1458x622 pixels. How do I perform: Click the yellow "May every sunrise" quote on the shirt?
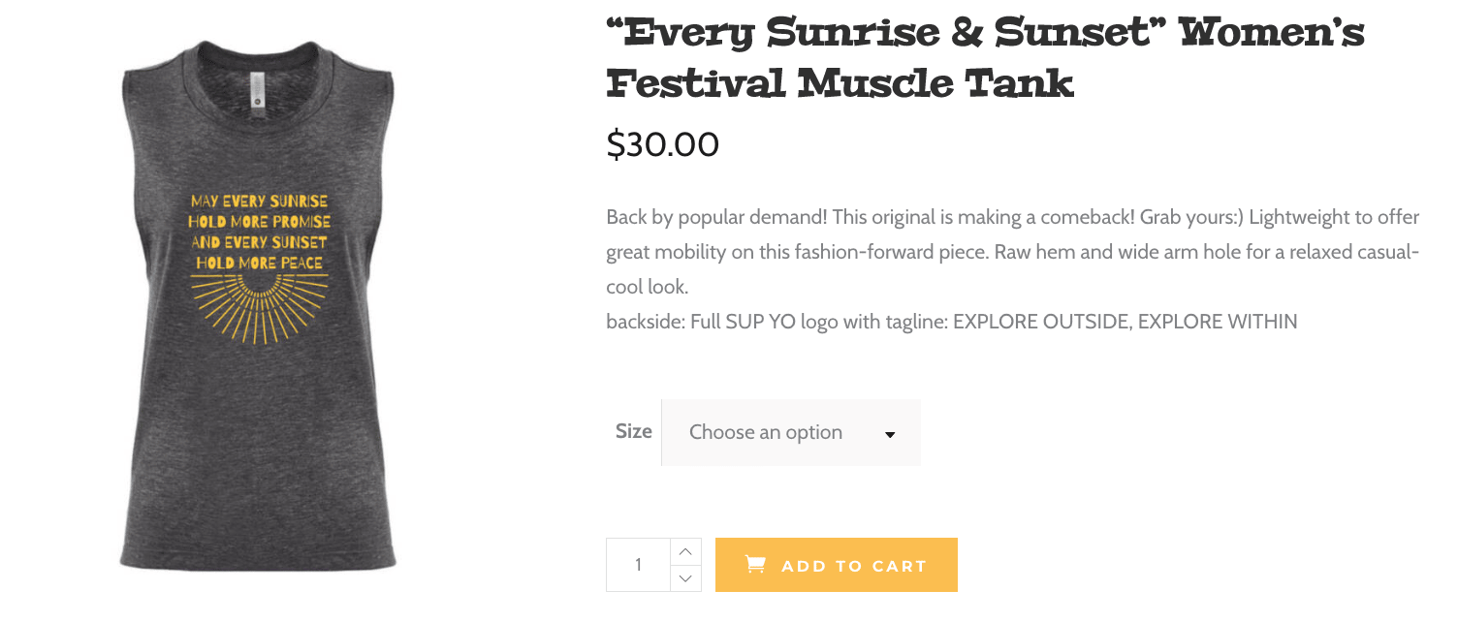click(x=259, y=233)
